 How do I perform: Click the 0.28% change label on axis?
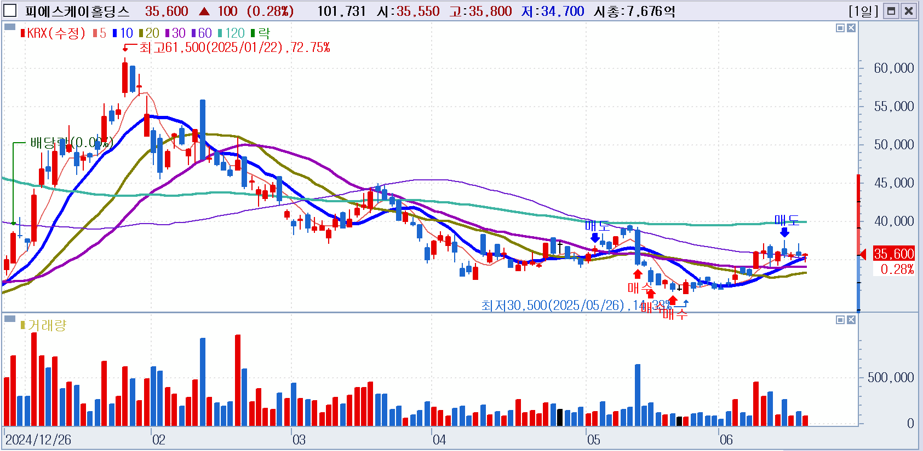897,269
